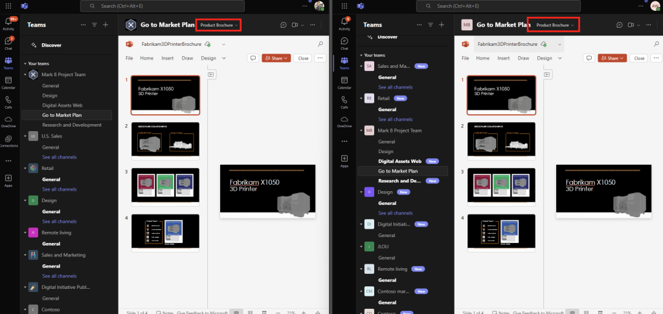The width and height of the screenshot is (663, 314).
Task: Open Calls in left Teams window
Action: [x=8, y=102]
